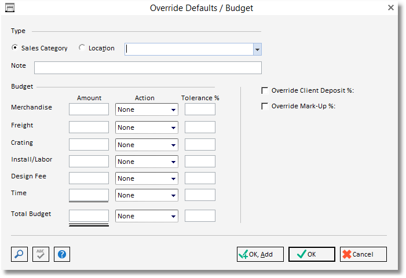Click the window icon in the title bar
Screen dimensions: 406x278
(10, 8)
